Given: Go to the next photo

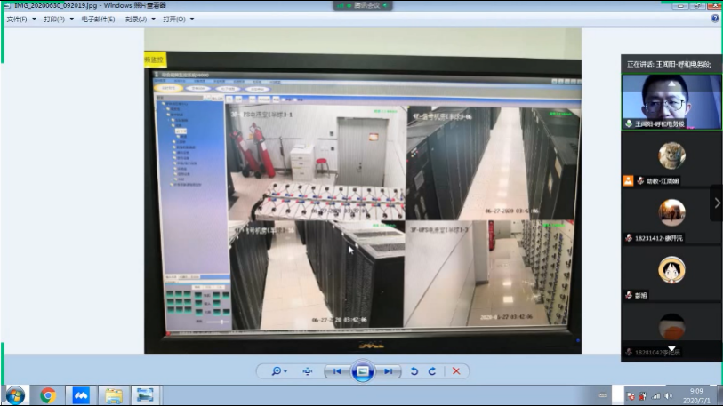Looking at the screenshot, I should tap(389, 371).
